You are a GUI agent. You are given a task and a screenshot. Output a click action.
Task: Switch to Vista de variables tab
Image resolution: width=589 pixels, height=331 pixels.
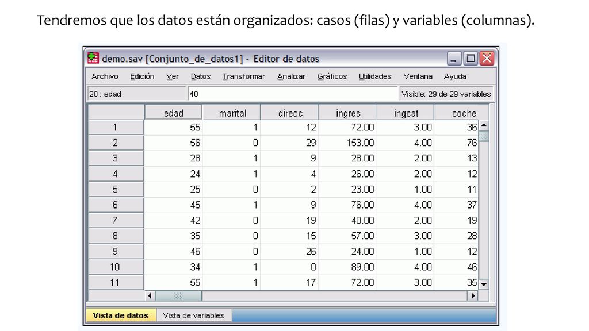(x=193, y=315)
